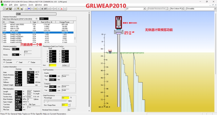Click the Efficiency input field
The image size is (217, 115).
coord(16,49)
